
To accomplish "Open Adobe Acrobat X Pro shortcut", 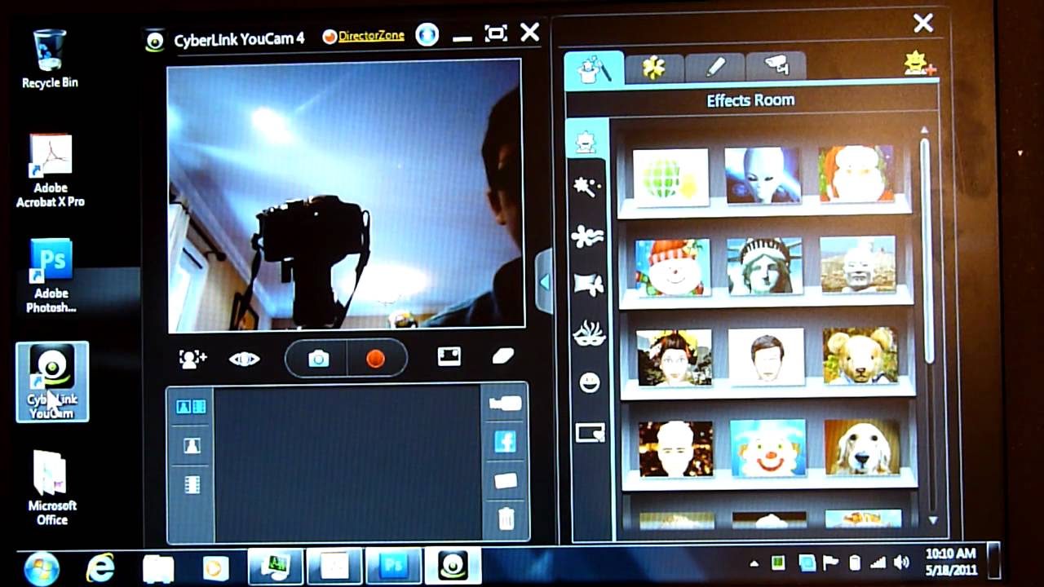I will click(x=51, y=170).
